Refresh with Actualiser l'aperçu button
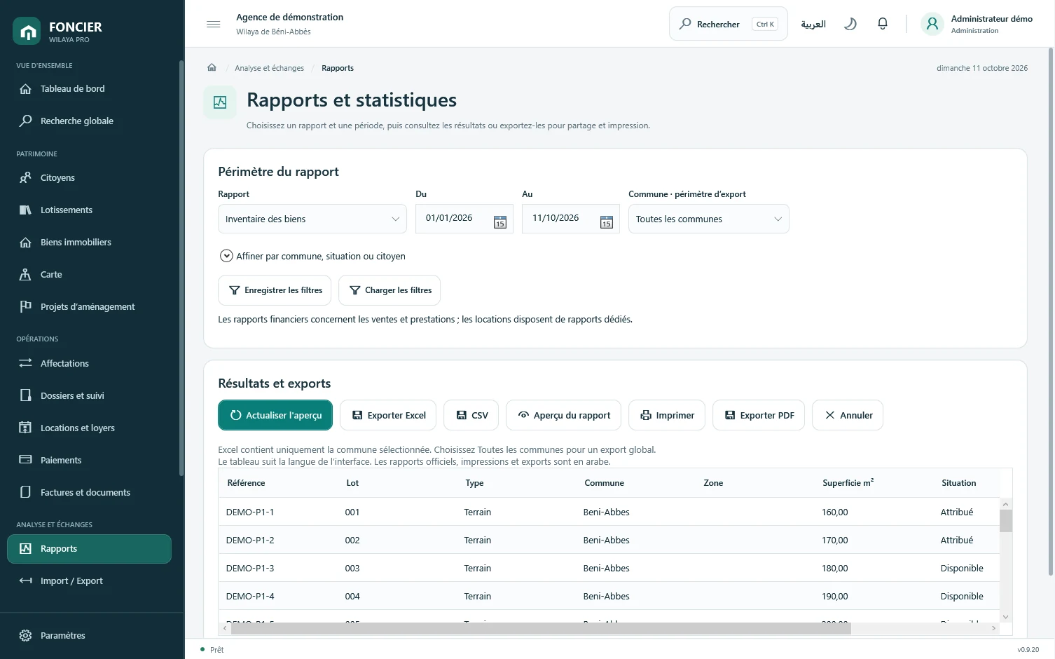1055x659 pixels. (x=275, y=416)
